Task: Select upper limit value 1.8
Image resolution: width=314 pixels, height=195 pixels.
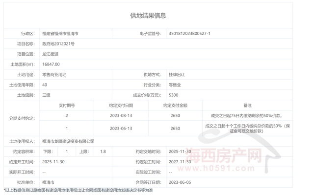Action: point(103,152)
